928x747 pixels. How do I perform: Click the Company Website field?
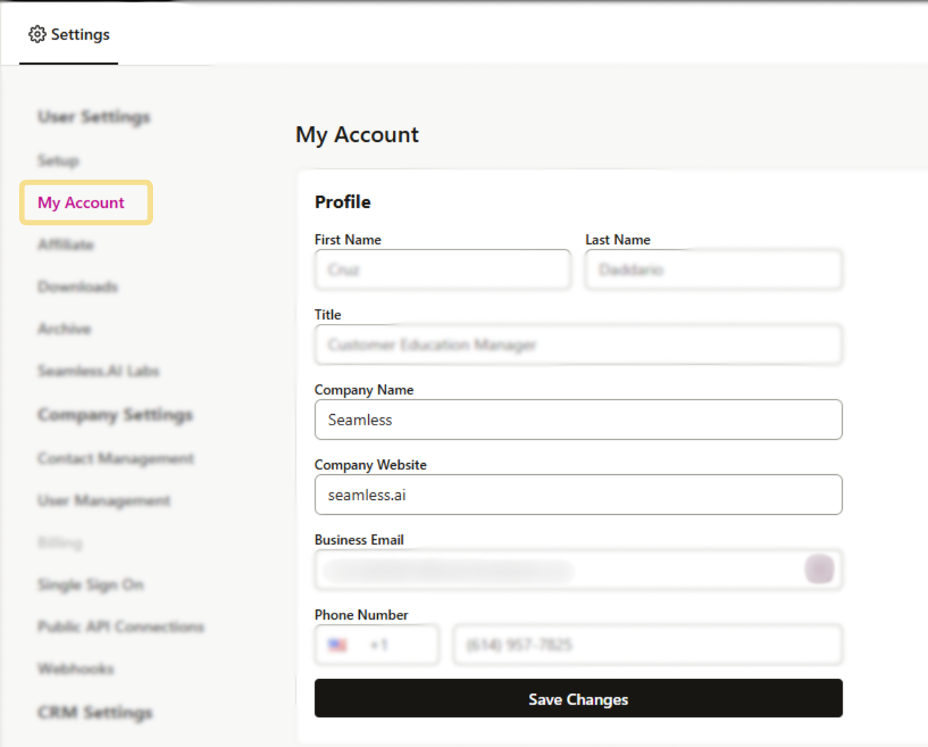[x=577, y=495]
